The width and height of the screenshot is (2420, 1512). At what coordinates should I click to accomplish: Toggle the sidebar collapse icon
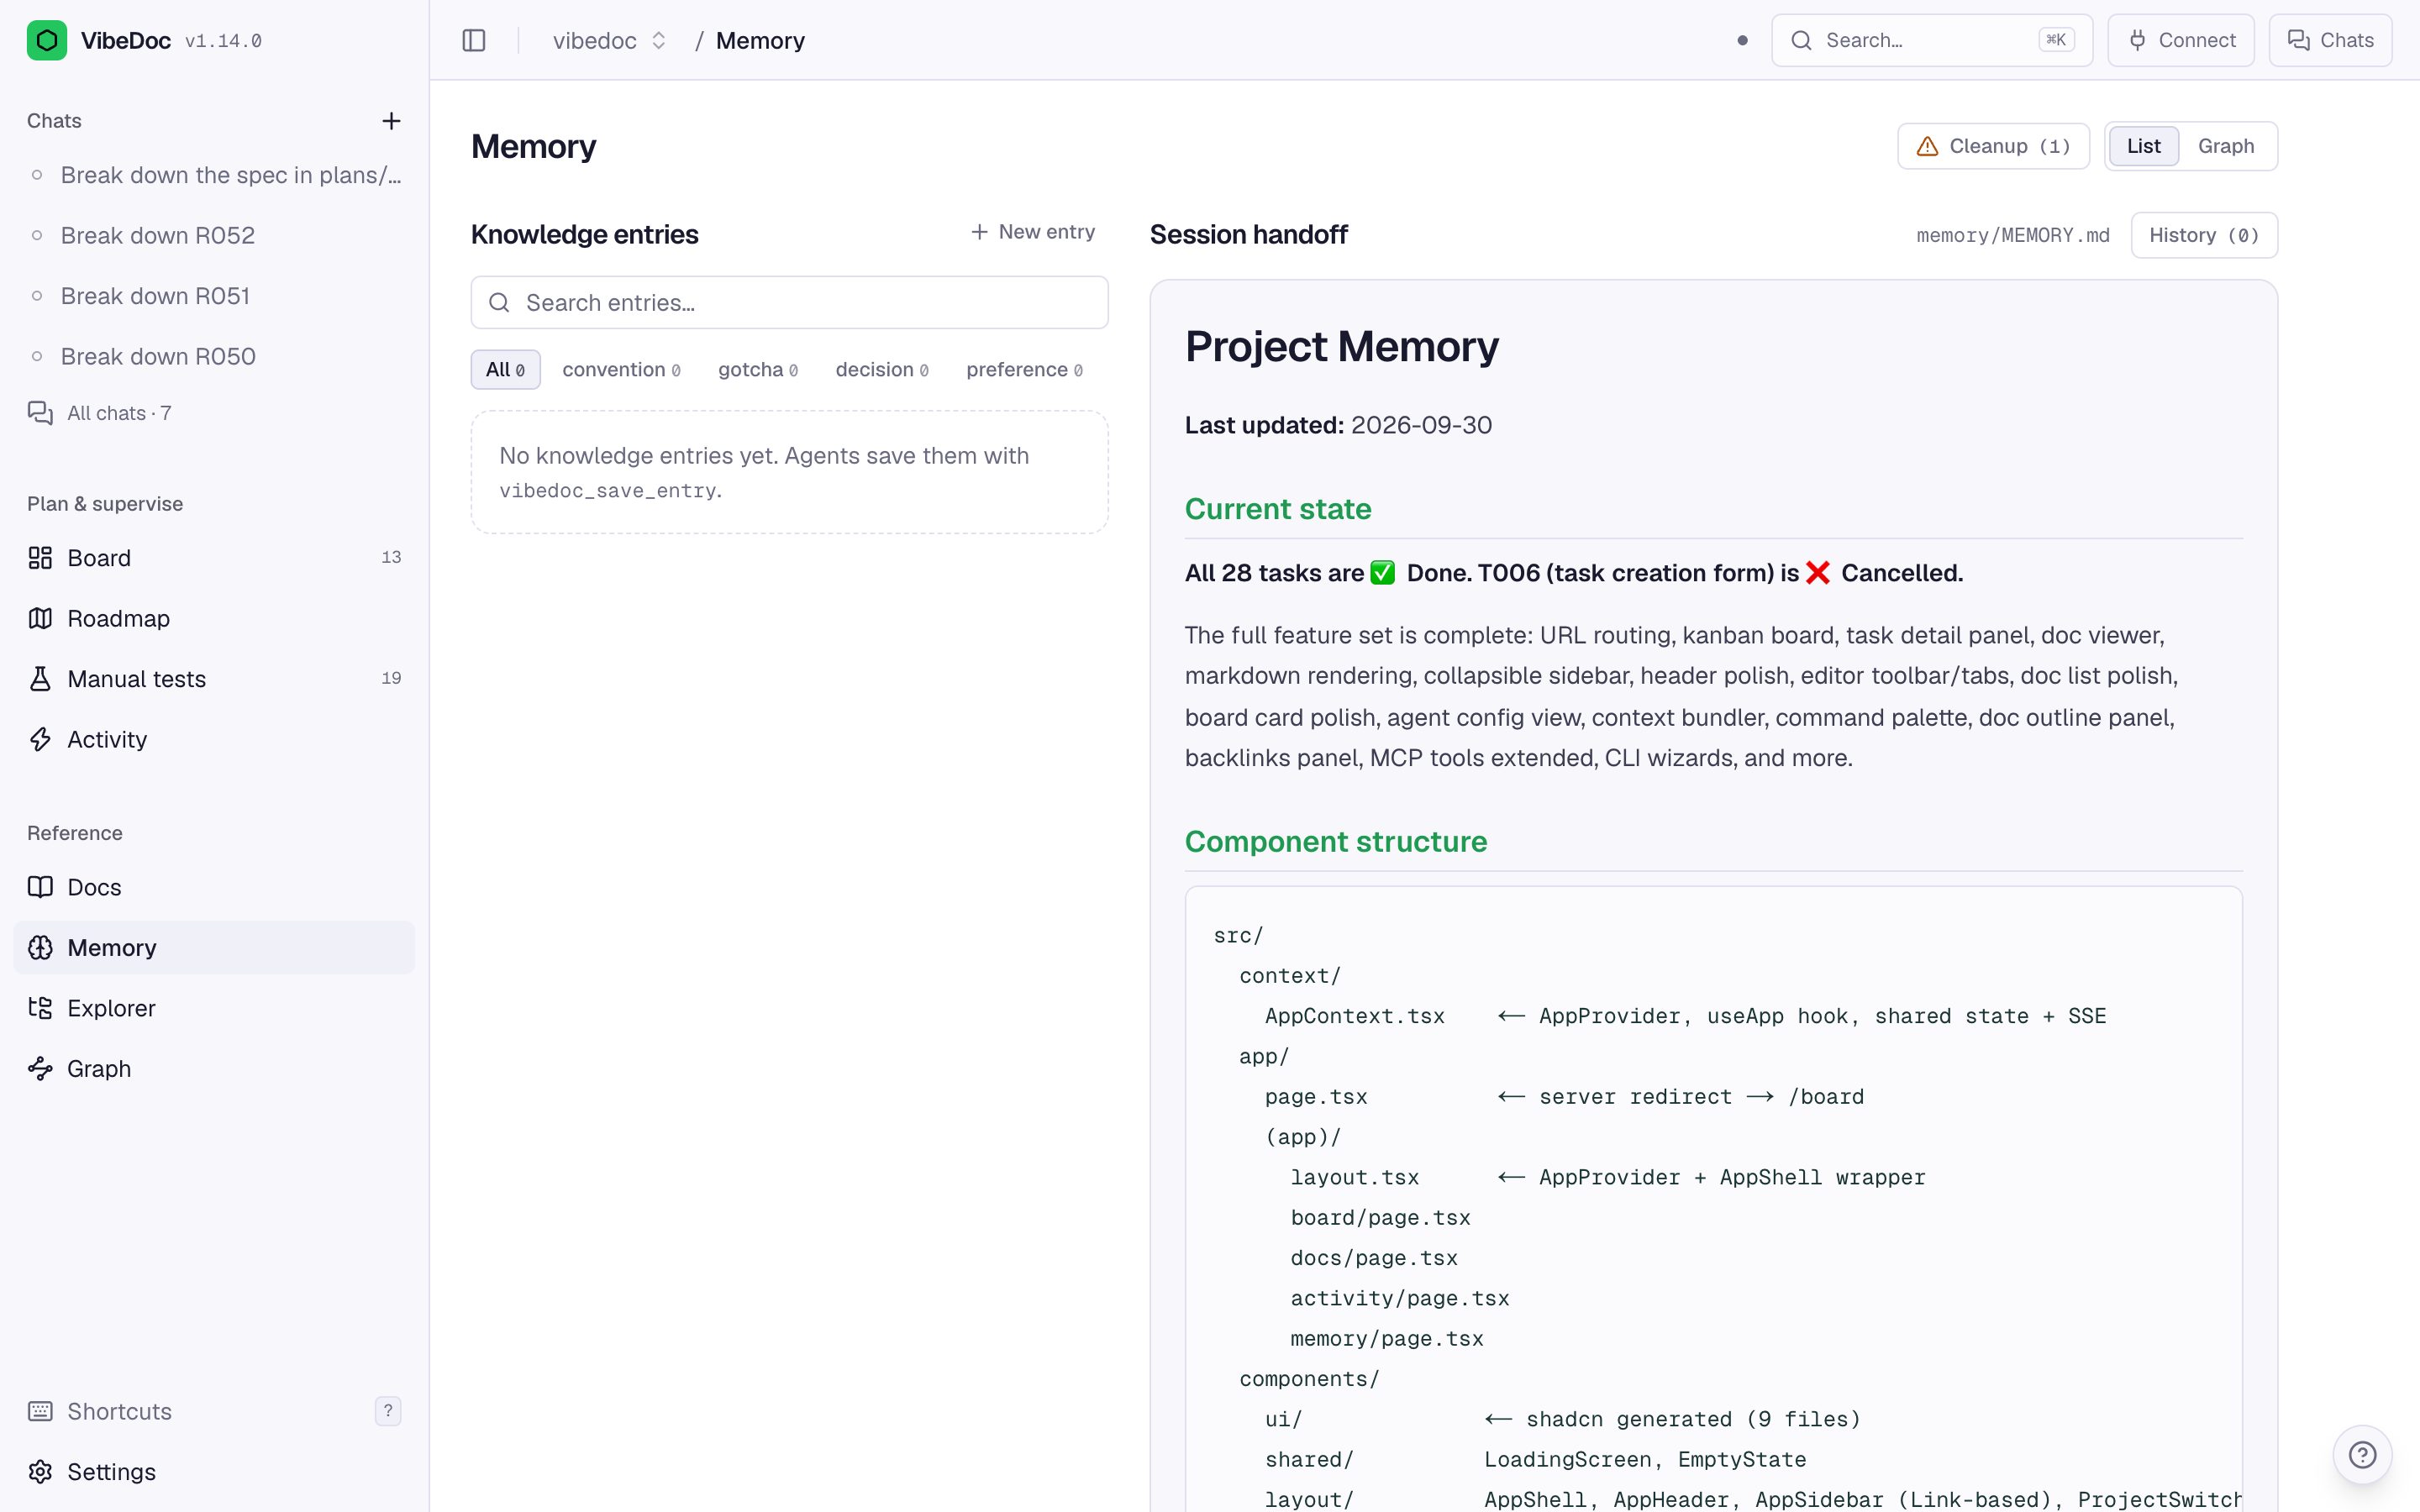pyautogui.click(x=474, y=40)
